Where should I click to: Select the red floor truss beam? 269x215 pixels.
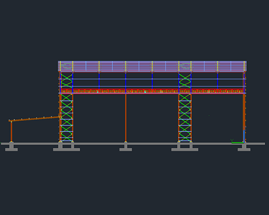[152, 91]
